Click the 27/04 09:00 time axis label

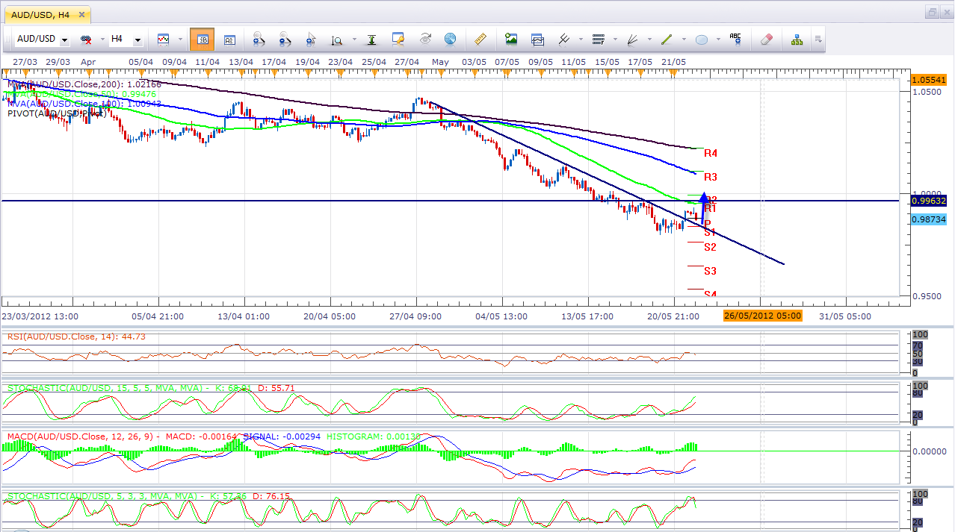pyautogui.click(x=415, y=316)
